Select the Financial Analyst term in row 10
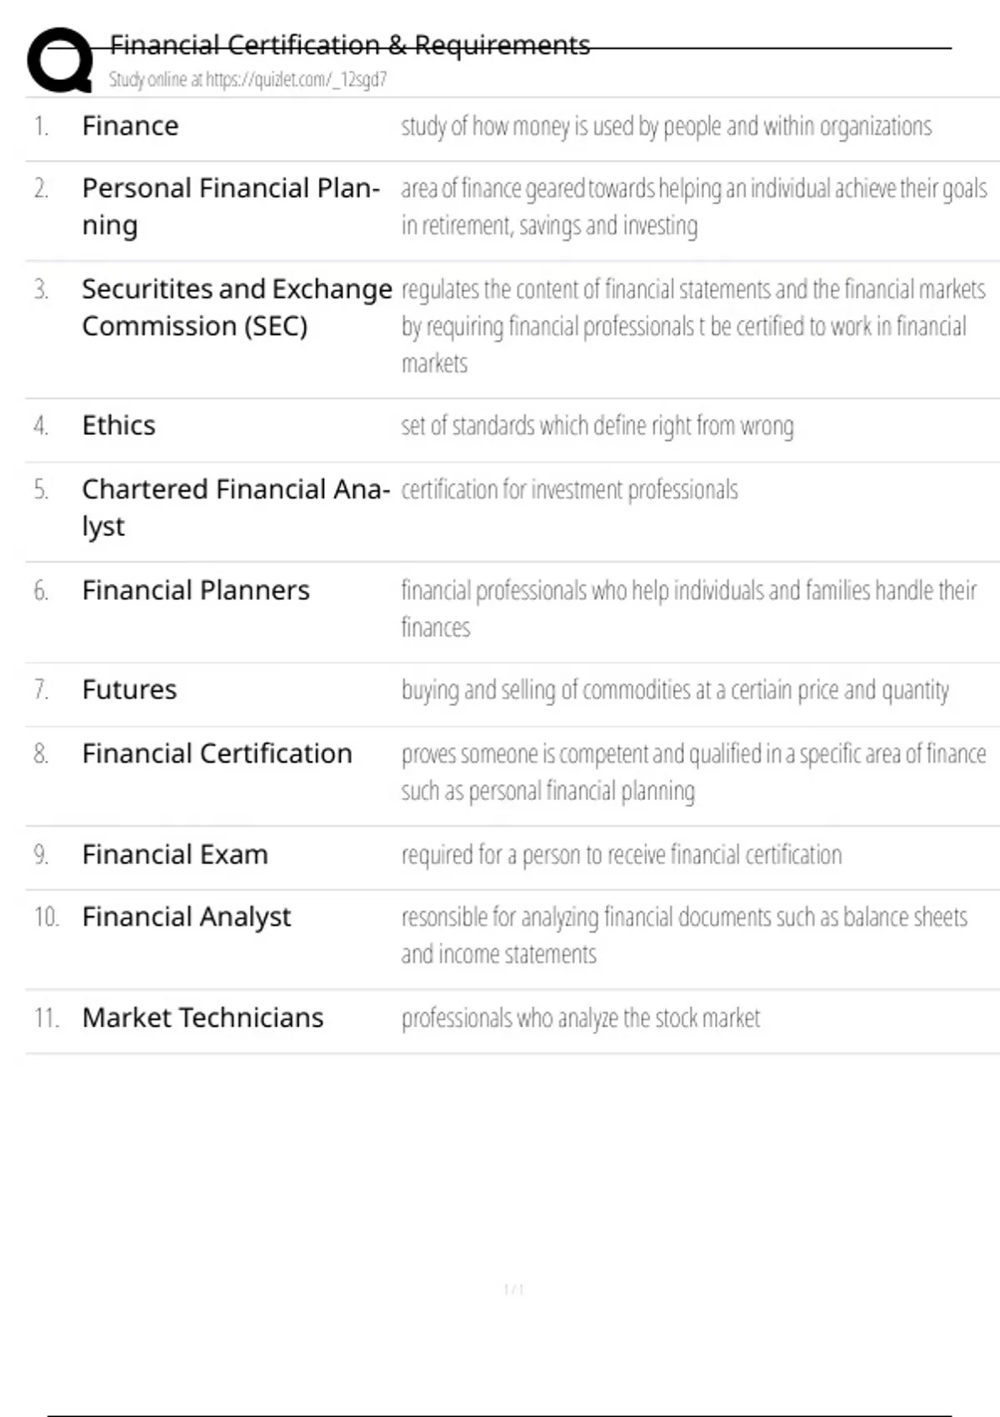This screenshot has width=1000, height=1417. (186, 917)
